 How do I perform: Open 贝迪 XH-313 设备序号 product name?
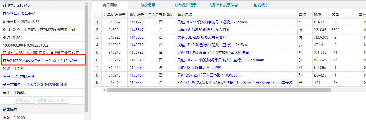point(215,52)
